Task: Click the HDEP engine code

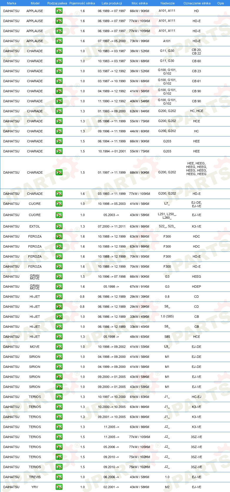Action: click(x=196, y=287)
